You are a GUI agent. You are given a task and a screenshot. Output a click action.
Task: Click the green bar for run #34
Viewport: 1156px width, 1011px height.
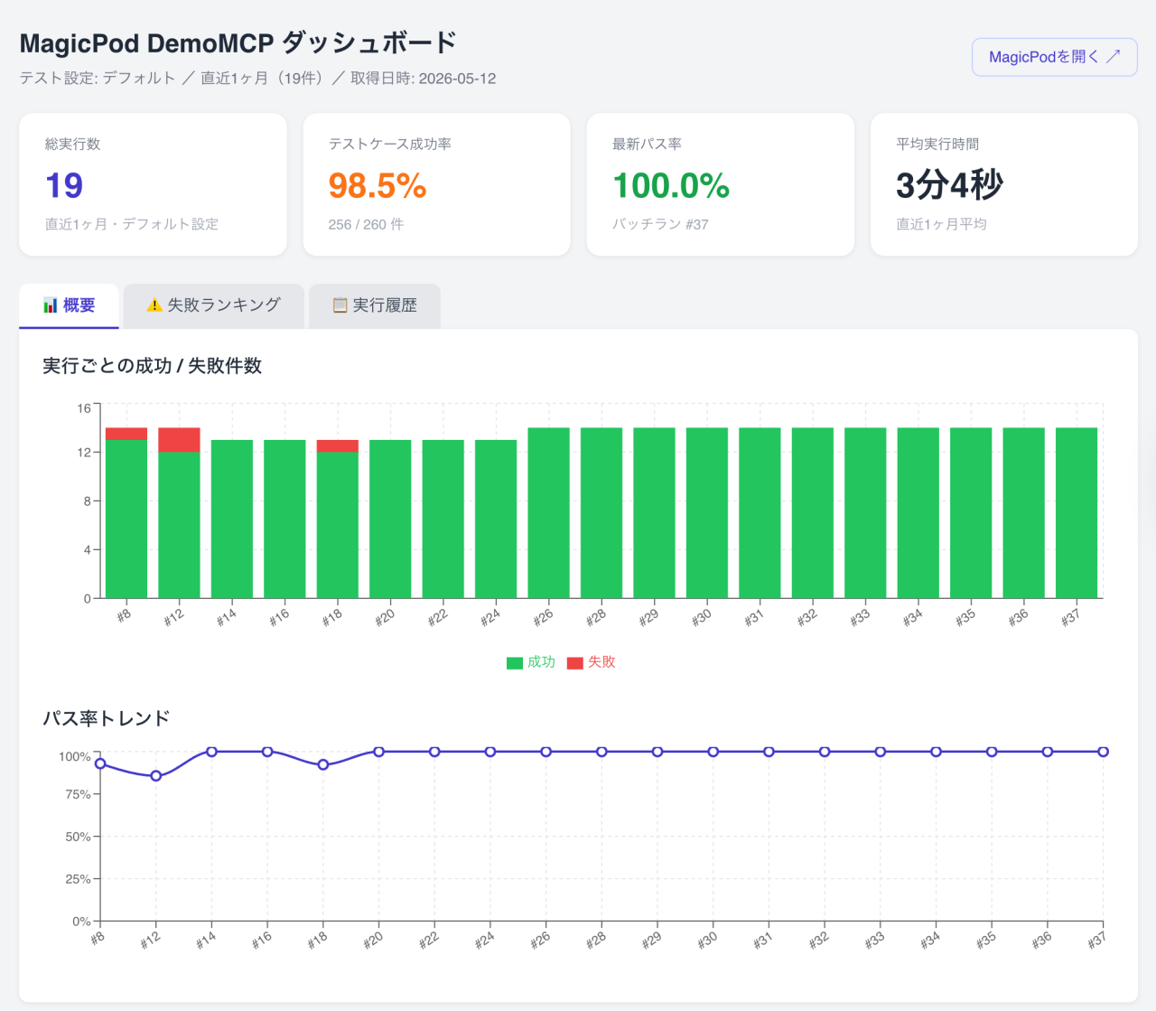tap(918, 513)
